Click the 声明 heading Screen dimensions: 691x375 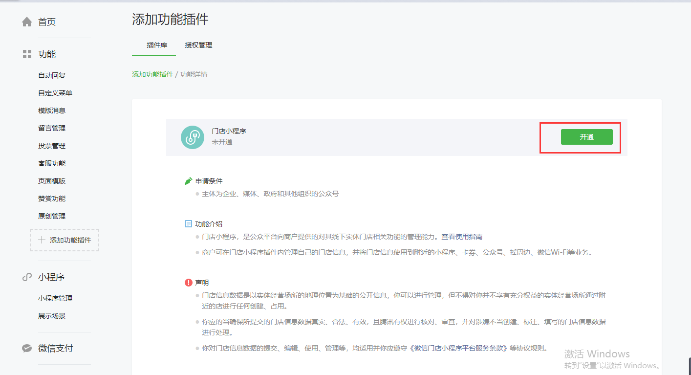pyautogui.click(x=202, y=283)
